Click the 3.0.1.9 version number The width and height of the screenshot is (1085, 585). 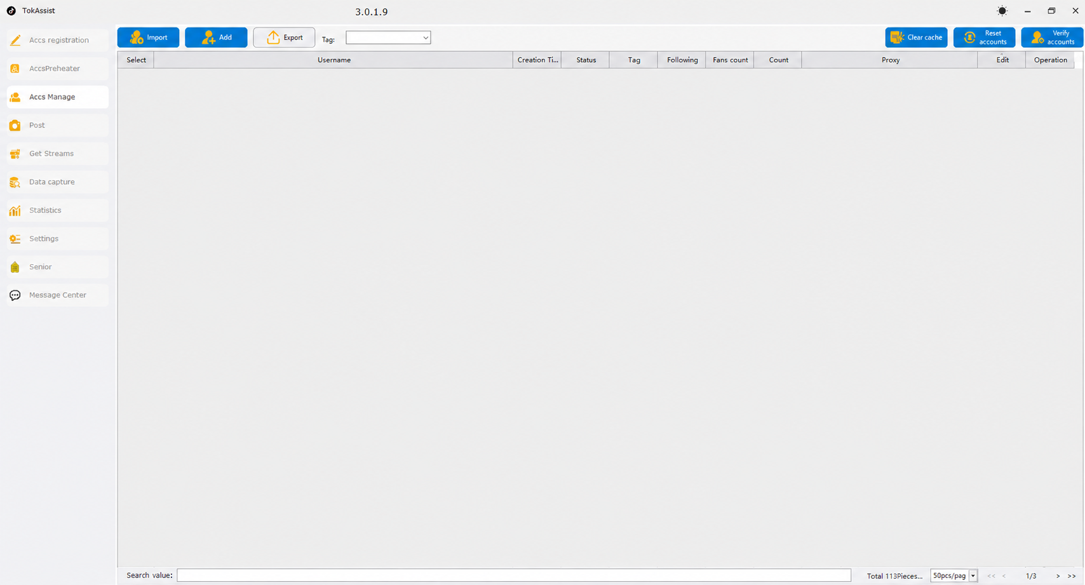[x=372, y=12]
